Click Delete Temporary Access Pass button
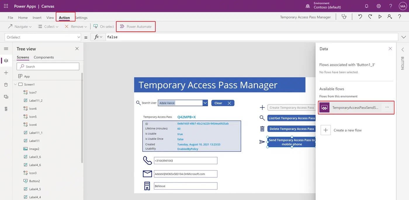409x200 pixels. coord(292,129)
